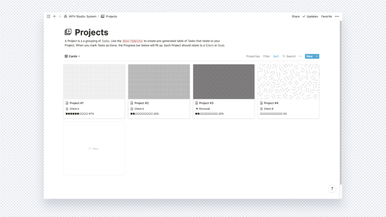Click Client A page icon on Project #2
The image size is (386, 217).
tap(132, 108)
